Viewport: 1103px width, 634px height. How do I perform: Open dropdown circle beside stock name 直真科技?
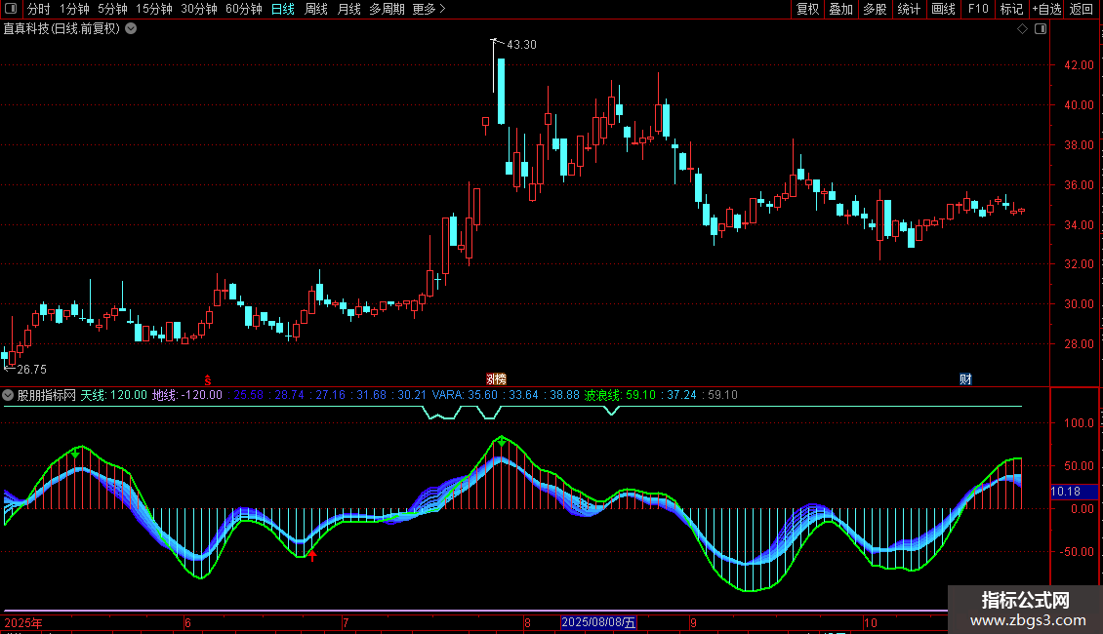click(131, 29)
